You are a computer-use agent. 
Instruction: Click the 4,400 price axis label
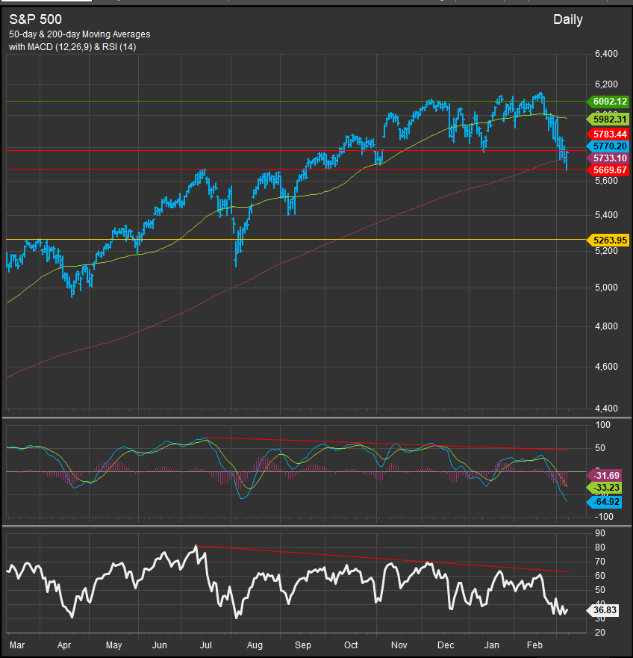(x=606, y=409)
